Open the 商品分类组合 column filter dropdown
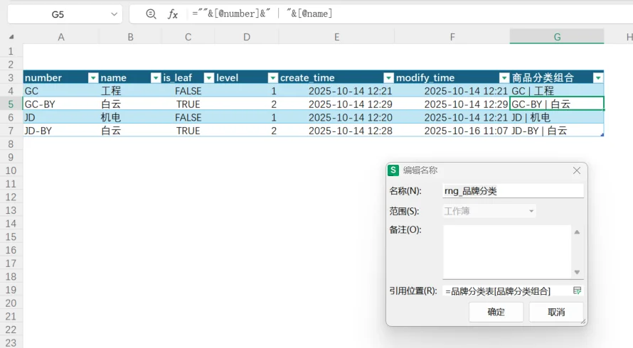 point(598,78)
